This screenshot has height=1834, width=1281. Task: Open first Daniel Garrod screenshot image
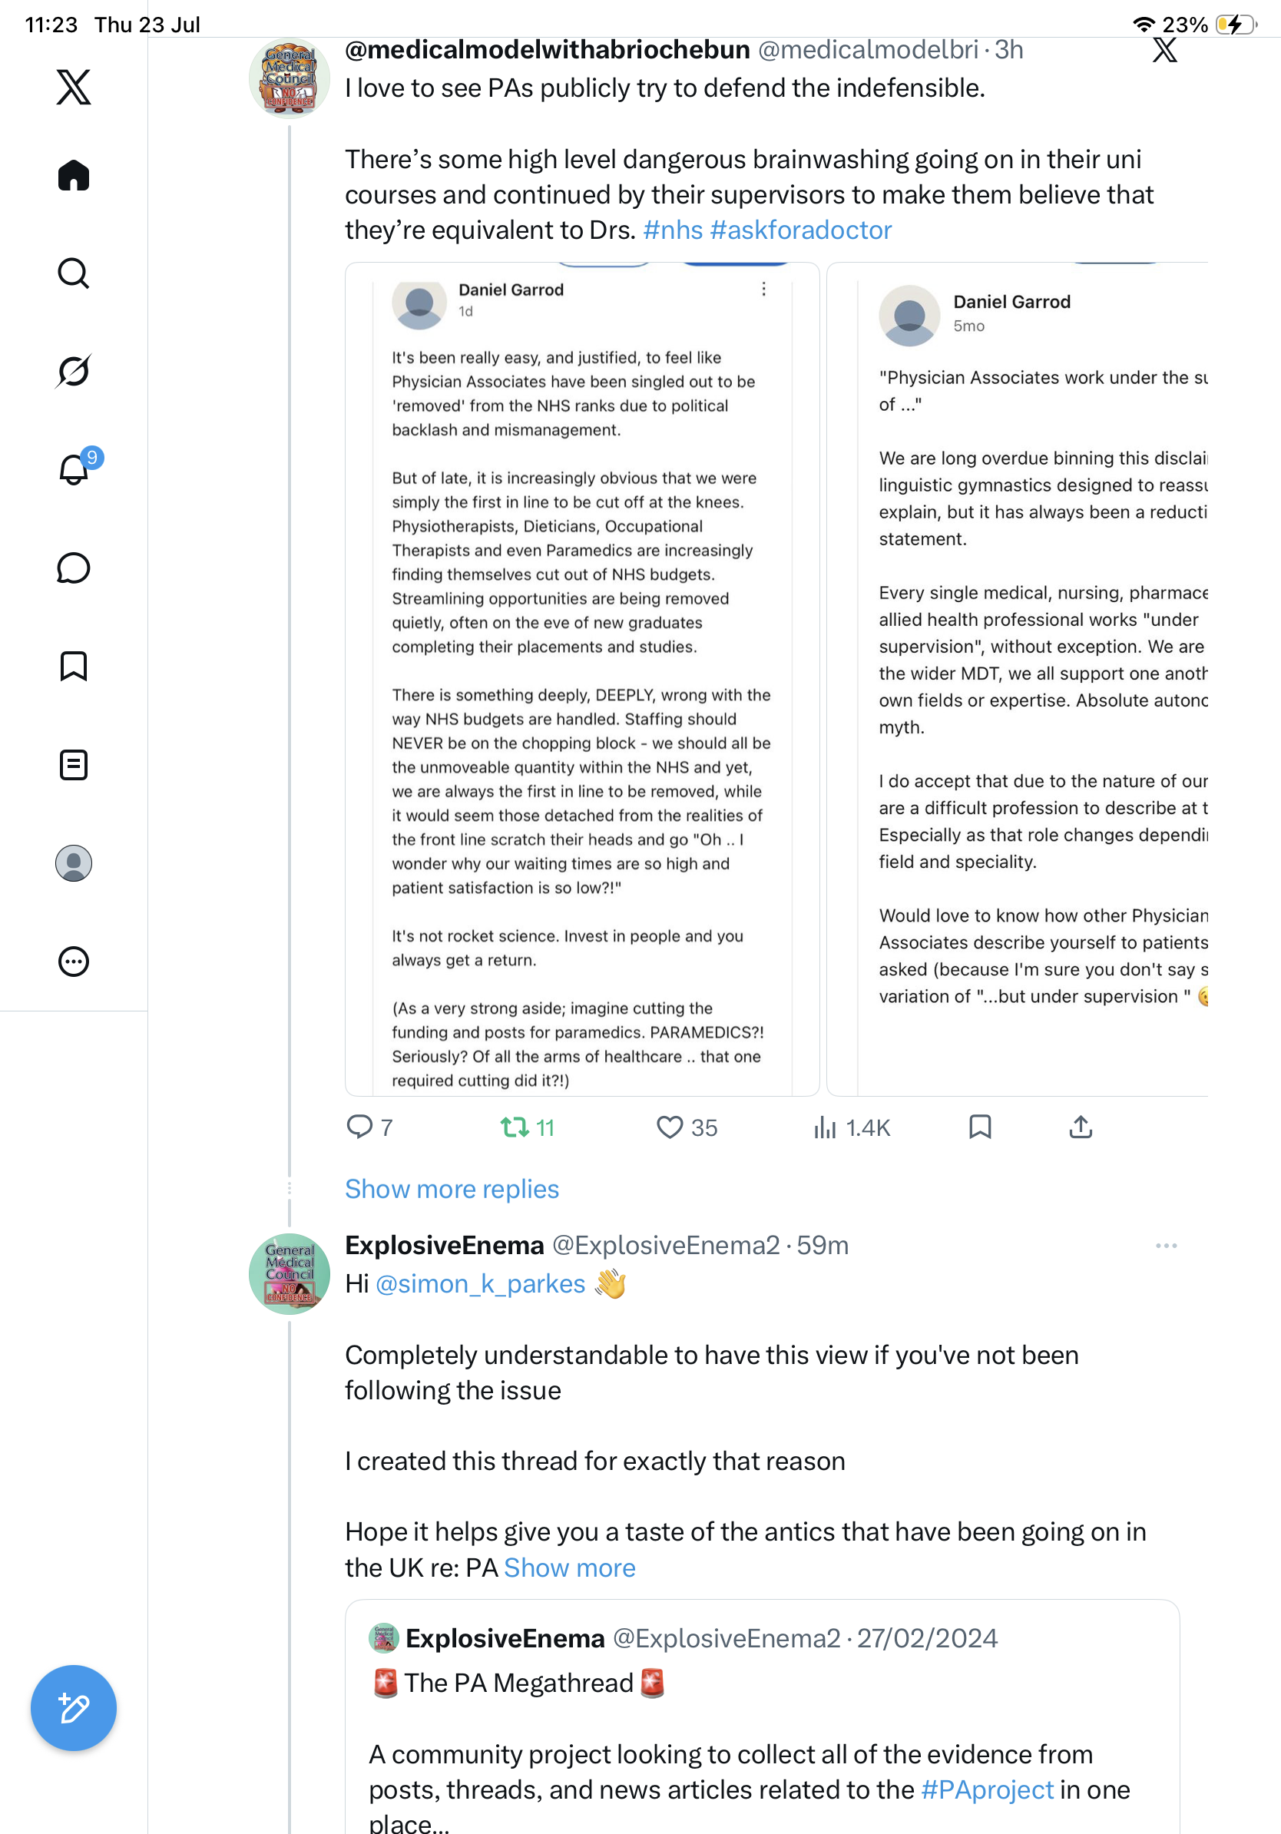[582, 679]
